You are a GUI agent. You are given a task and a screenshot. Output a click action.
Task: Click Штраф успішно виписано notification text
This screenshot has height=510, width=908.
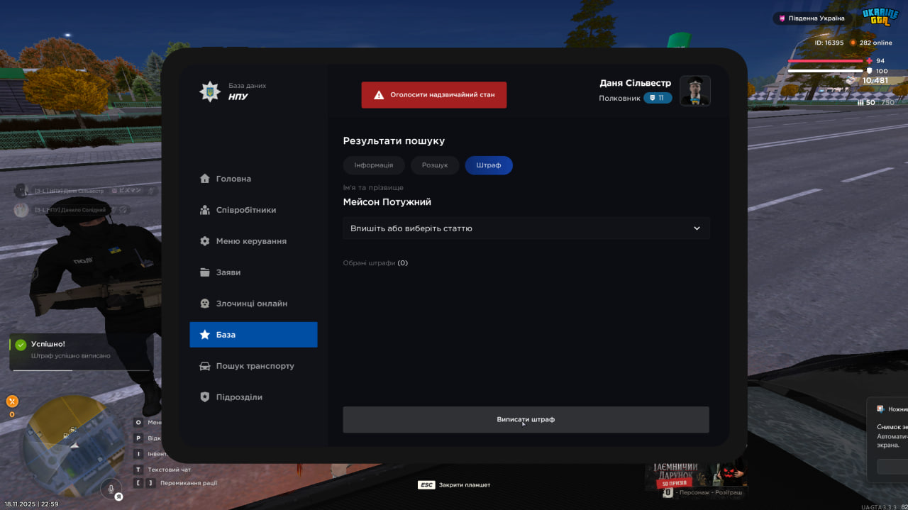71,356
